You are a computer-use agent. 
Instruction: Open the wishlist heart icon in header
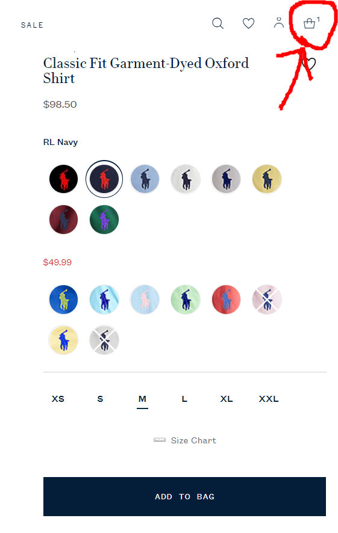click(248, 23)
